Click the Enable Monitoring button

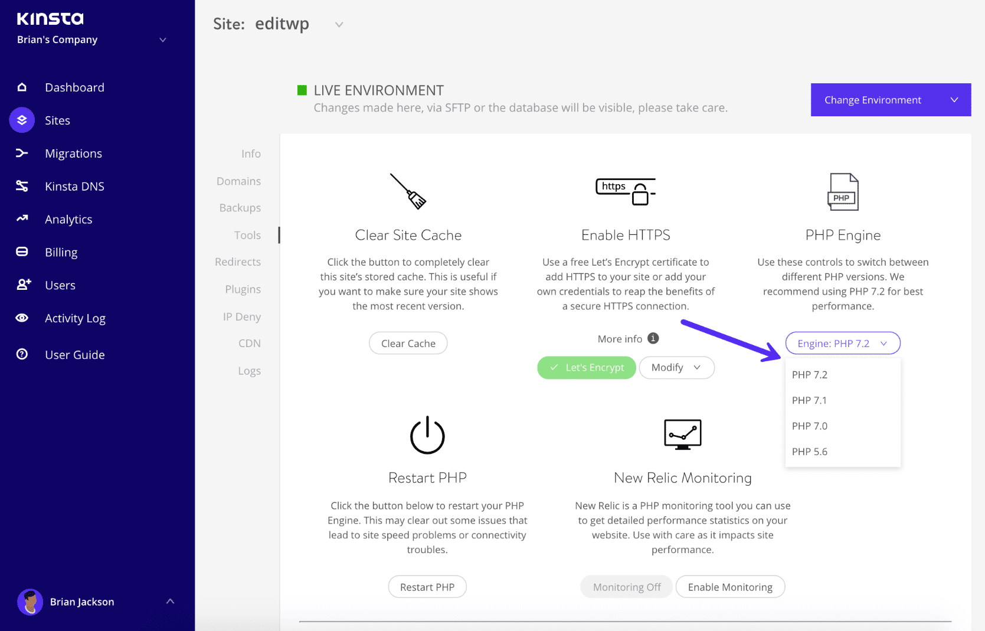(x=730, y=587)
